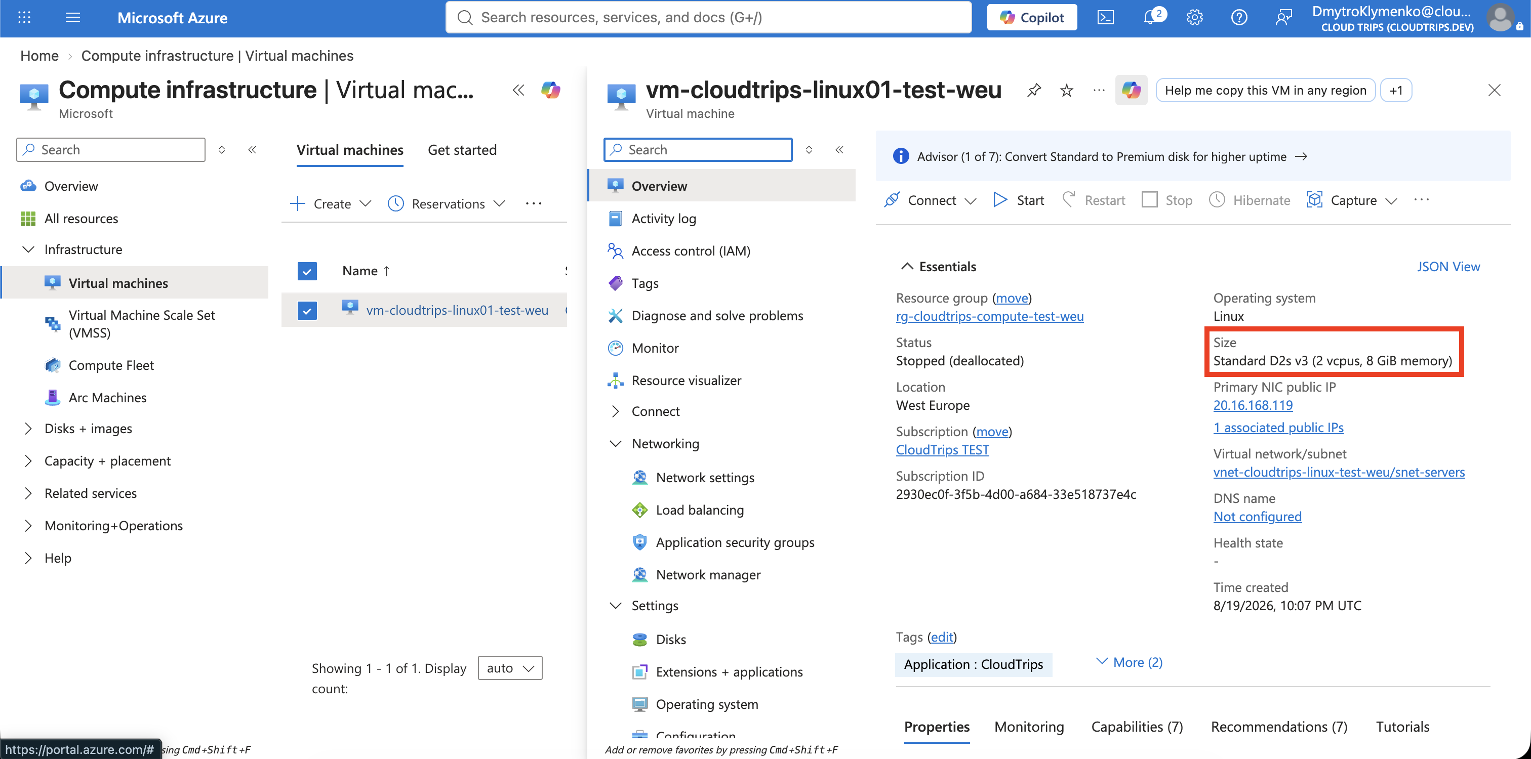Screen dimensions: 1531x759
Task: Open the Capture dropdown
Action: click(1352, 200)
